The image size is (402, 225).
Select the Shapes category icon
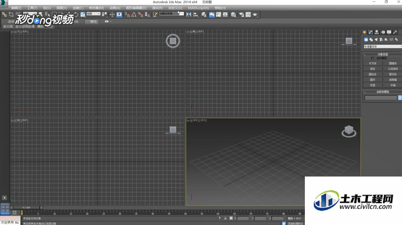(371, 39)
